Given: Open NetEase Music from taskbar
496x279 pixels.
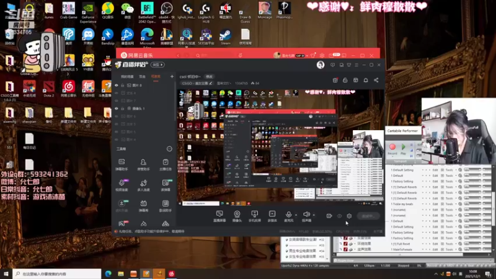Looking at the screenshot, I should (172, 274).
